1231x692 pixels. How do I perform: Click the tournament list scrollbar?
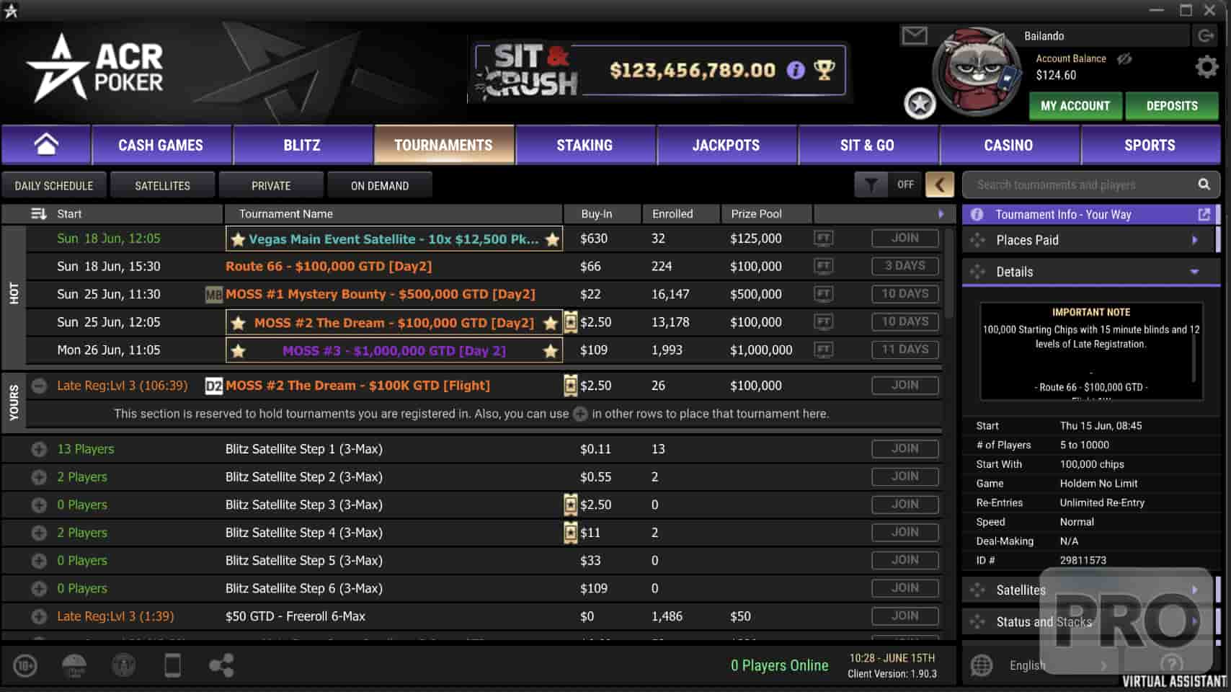coord(949,274)
